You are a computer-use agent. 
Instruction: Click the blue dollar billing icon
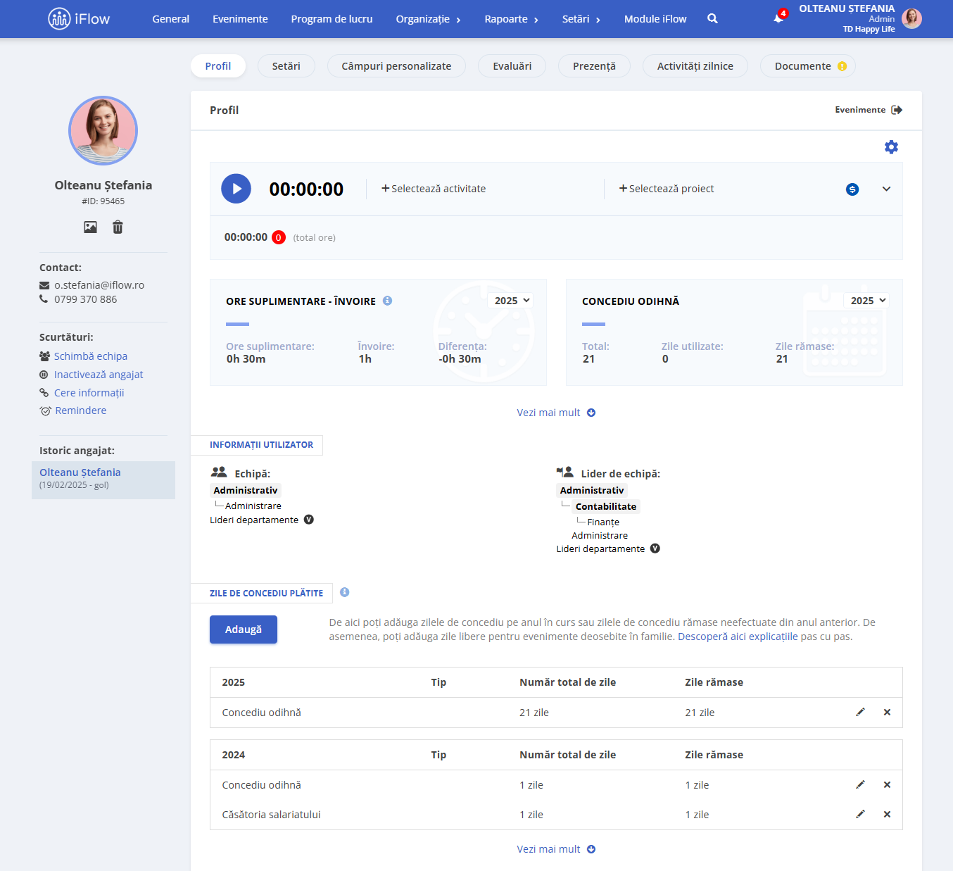tap(852, 189)
